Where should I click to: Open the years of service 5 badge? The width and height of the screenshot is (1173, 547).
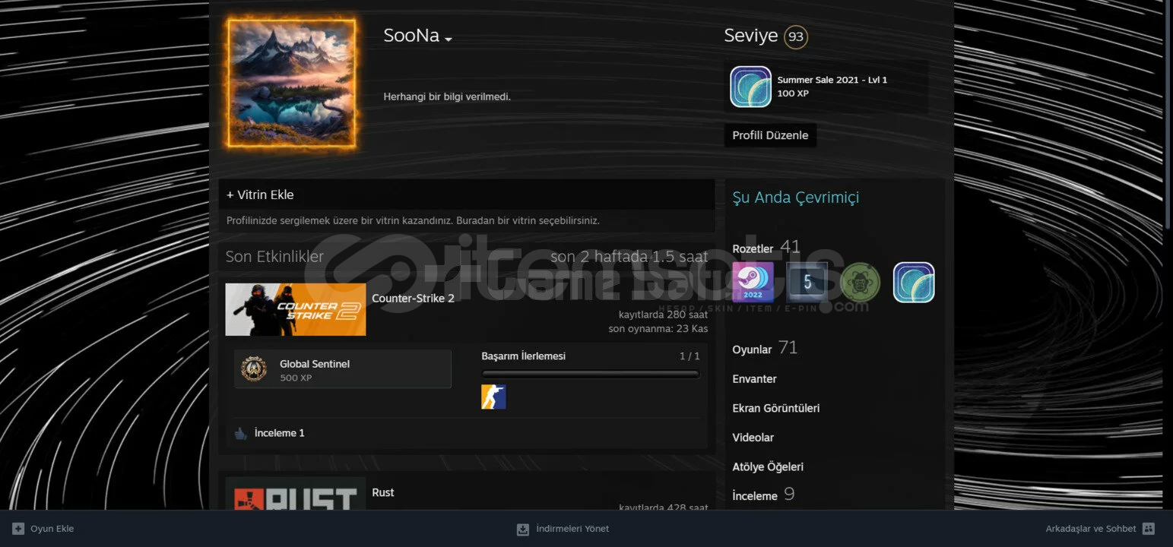(807, 283)
